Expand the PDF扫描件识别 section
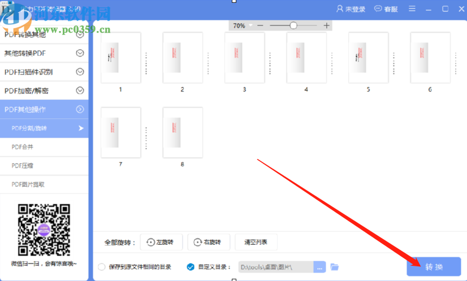 point(44,72)
